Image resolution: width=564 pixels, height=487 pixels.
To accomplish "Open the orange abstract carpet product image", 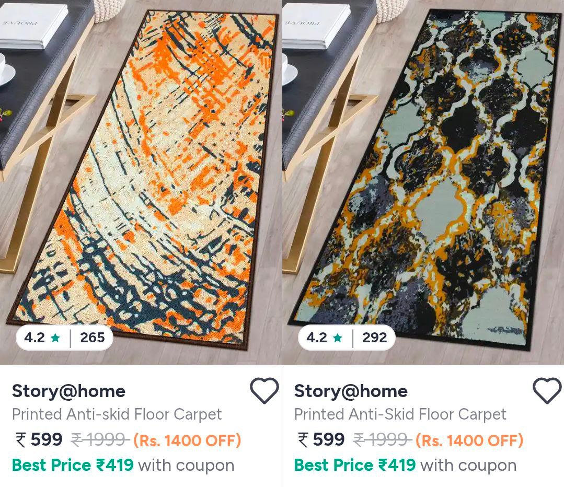I will coord(141,182).
